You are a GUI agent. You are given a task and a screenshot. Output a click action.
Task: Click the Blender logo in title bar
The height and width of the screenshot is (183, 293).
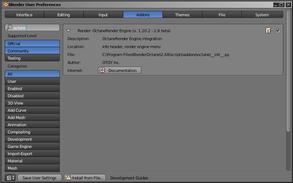point(5,4)
